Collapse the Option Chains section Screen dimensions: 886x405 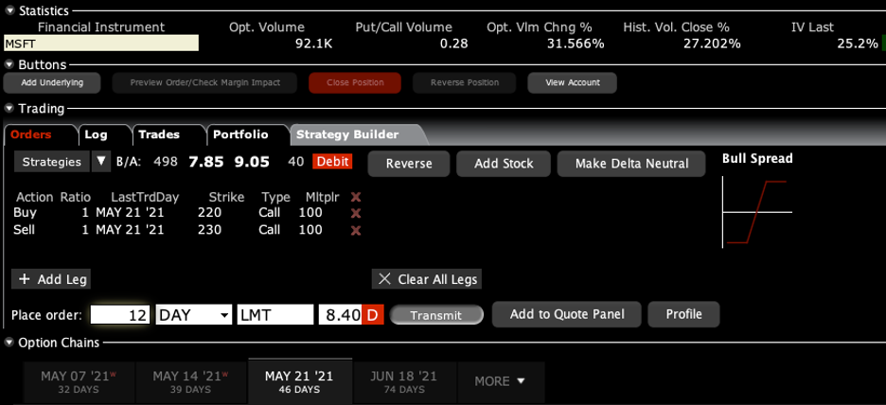pos(9,342)
